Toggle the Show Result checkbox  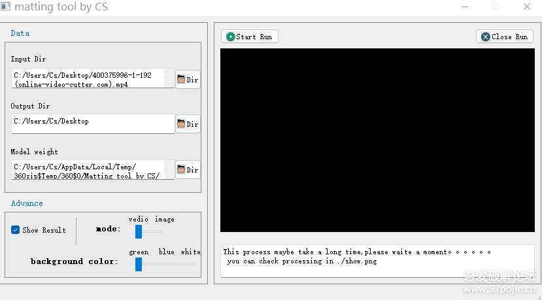point(16,230)
